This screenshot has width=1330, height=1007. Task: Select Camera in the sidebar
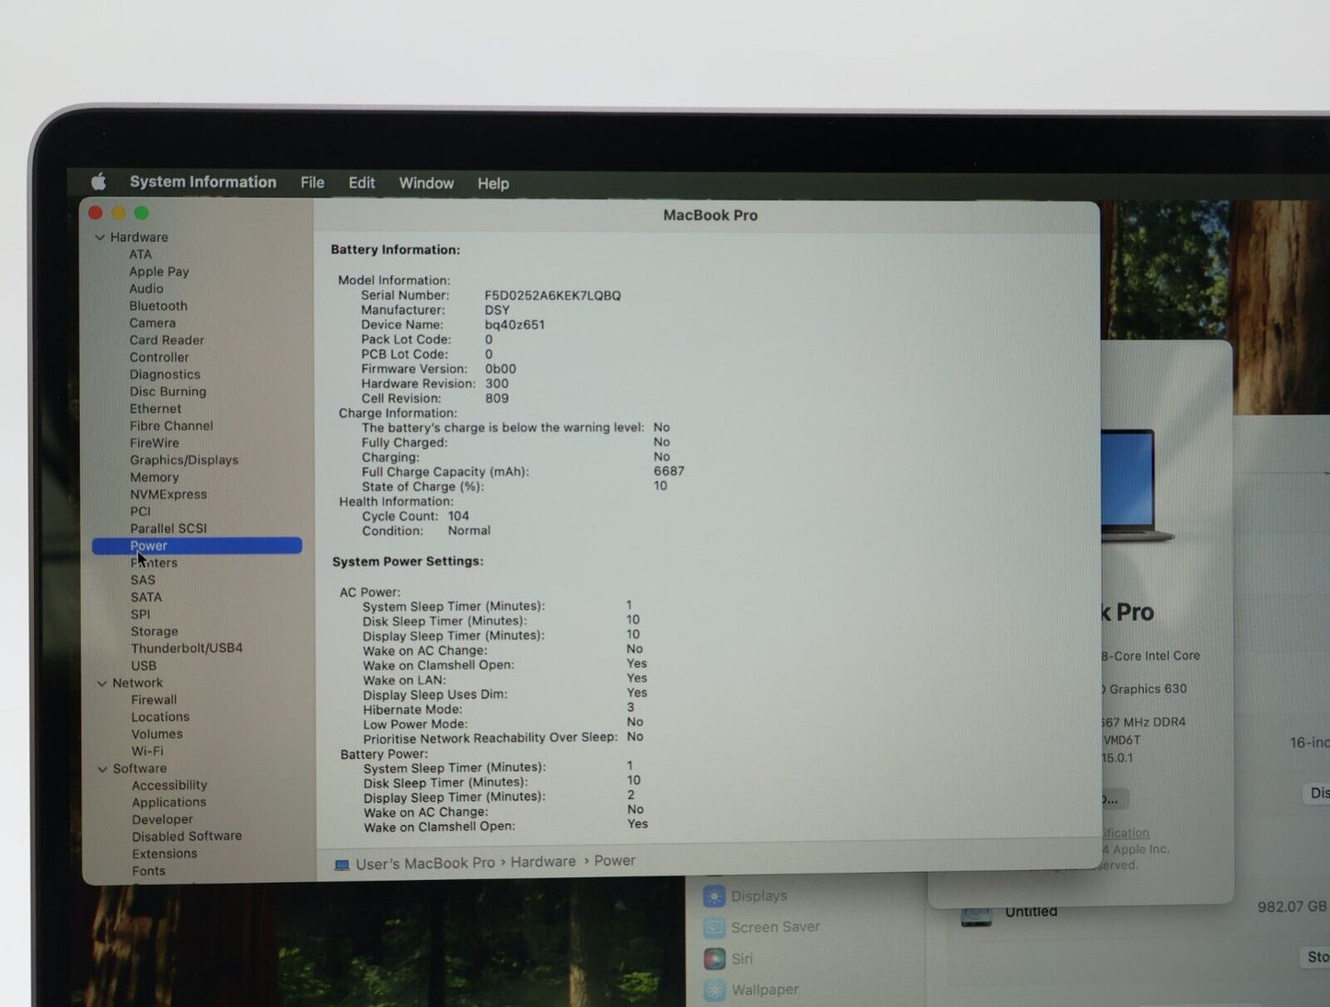(152, 323)
